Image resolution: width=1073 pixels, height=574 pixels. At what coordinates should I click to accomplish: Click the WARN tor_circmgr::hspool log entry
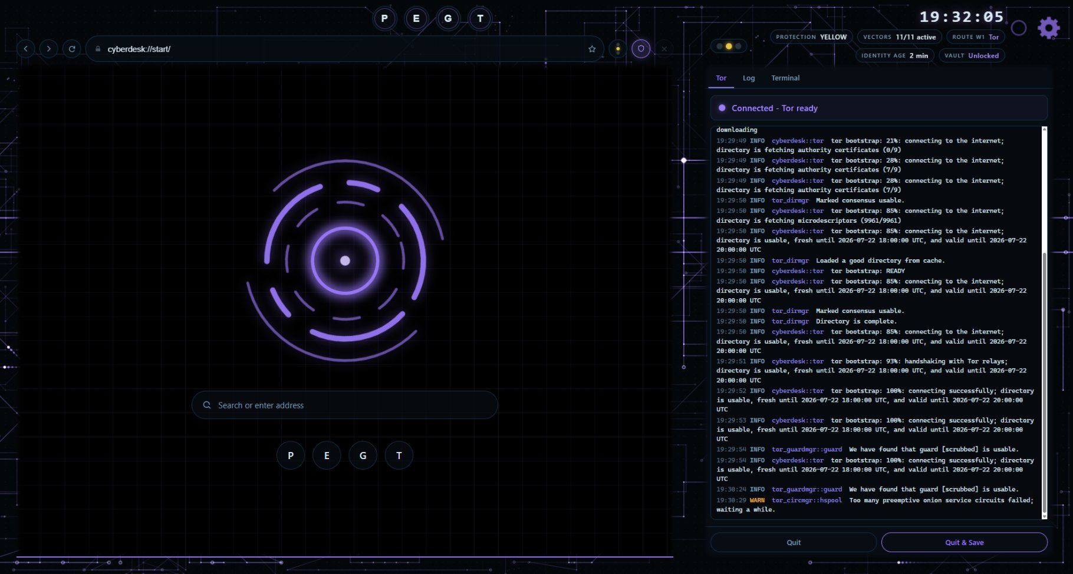(875, 505)
